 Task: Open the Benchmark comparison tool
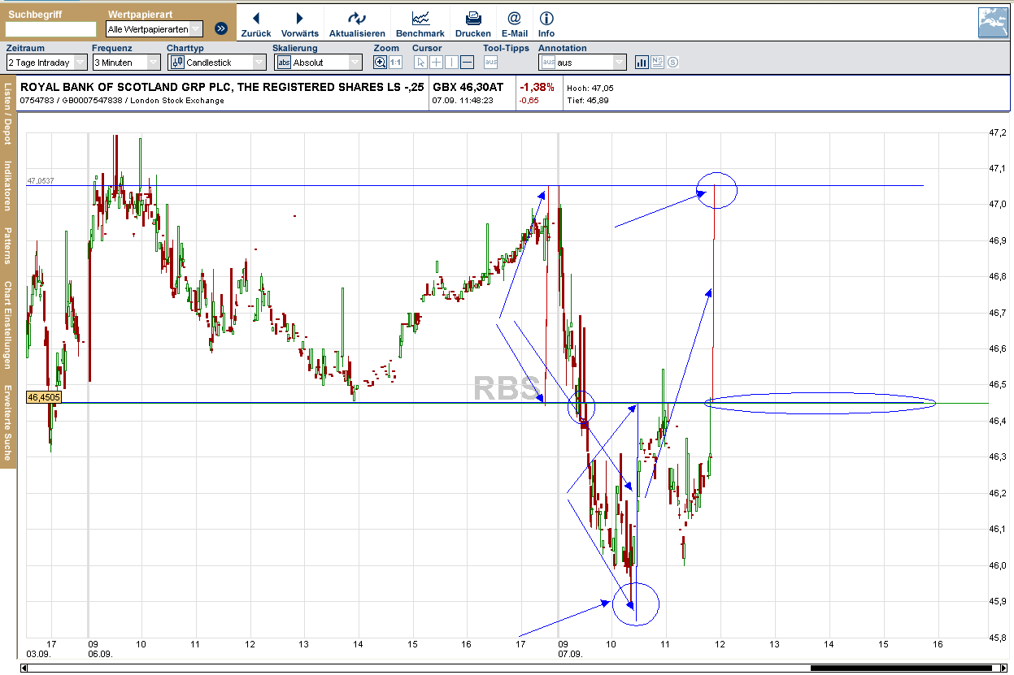coord(420,18)
